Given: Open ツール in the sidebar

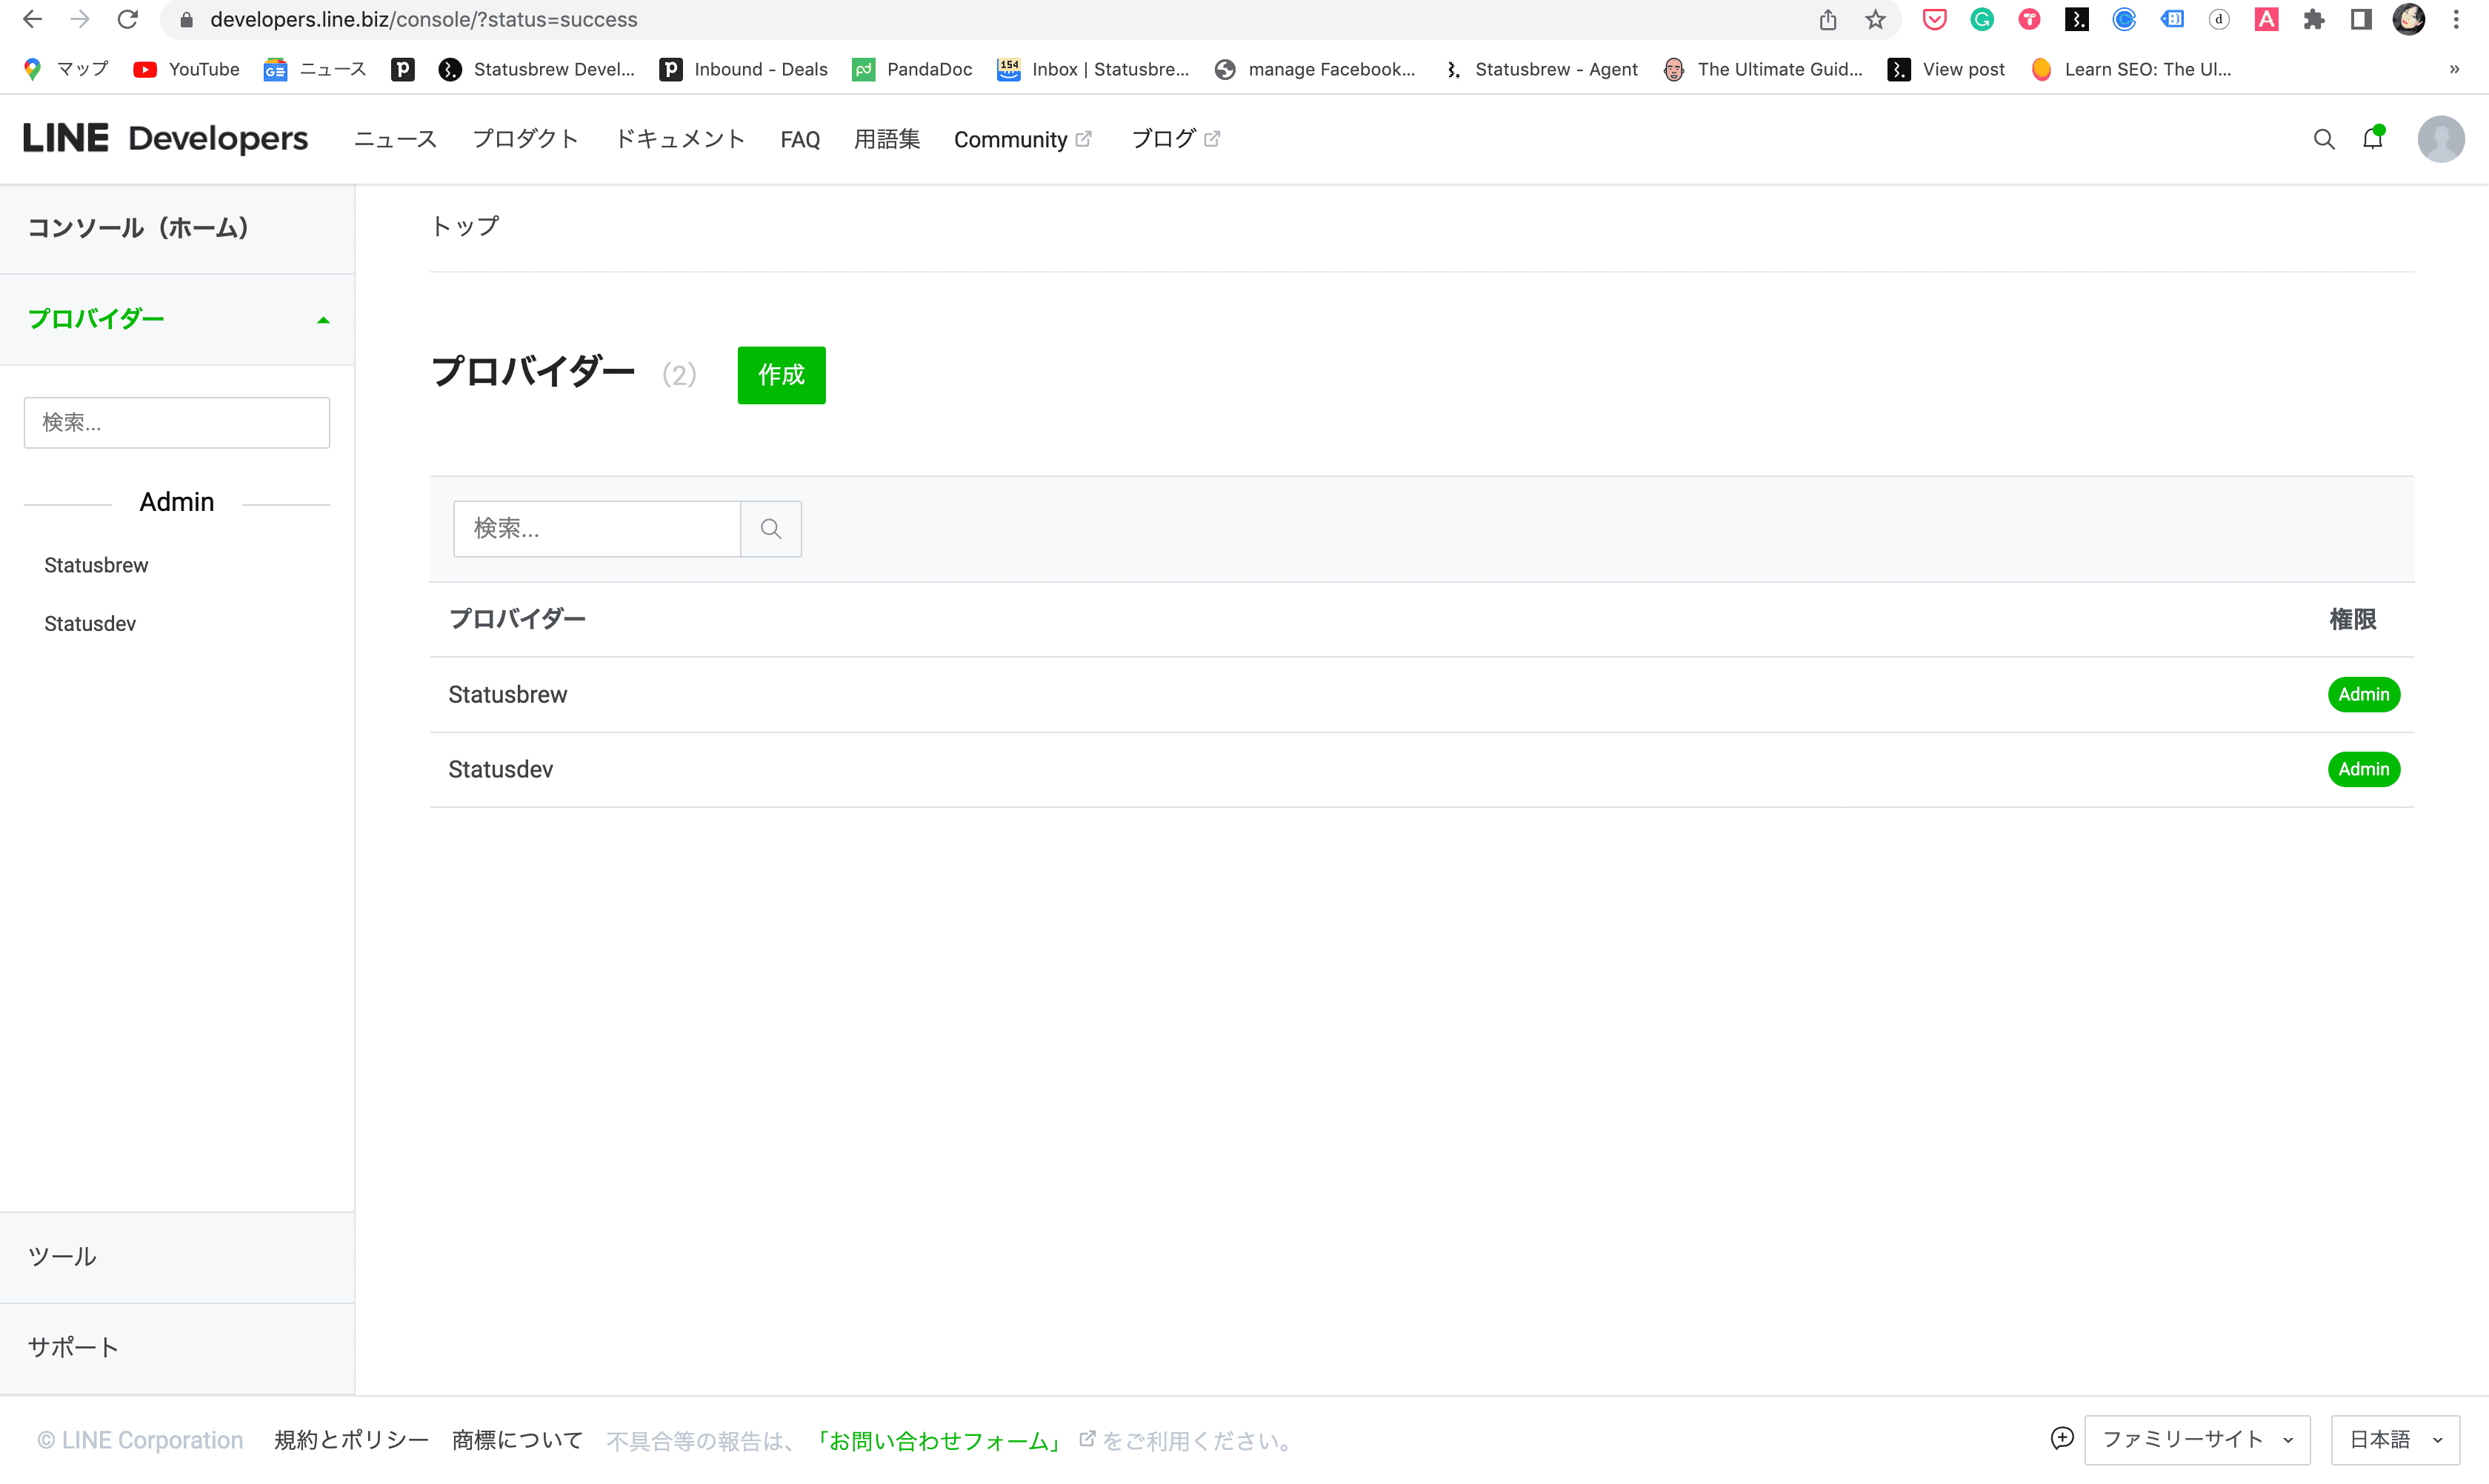Looking at the screenshot, I should (177, 1257).
